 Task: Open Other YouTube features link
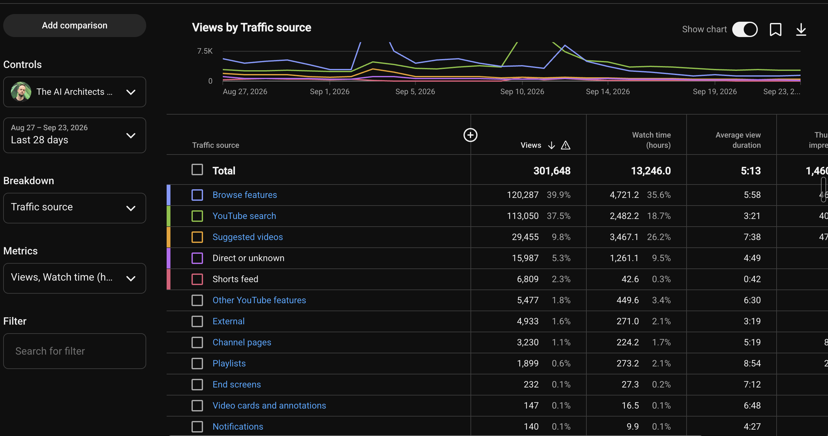pos(259,300)
